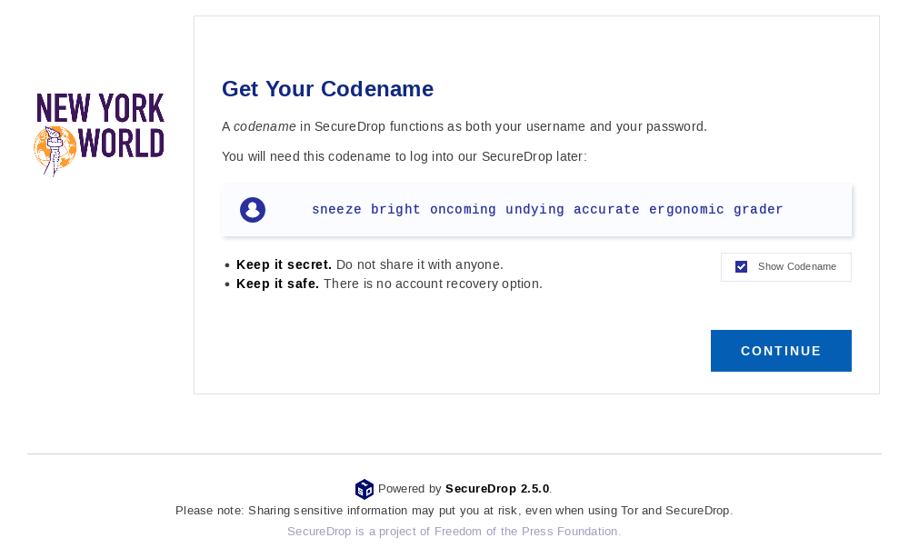Select the displayed codename phrase
This screenshot has width=909, height=548.
[x=547, y=209]
